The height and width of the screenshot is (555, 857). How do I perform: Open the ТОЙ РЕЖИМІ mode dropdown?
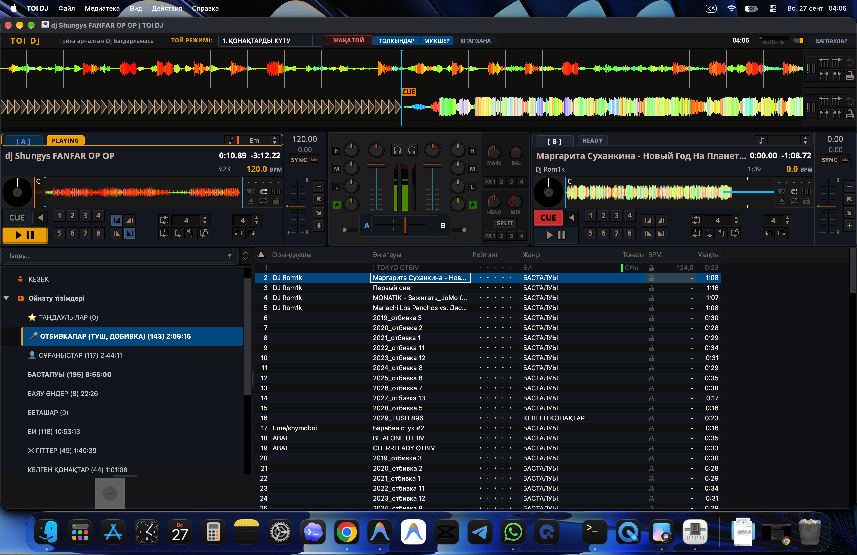pos(270,41)
